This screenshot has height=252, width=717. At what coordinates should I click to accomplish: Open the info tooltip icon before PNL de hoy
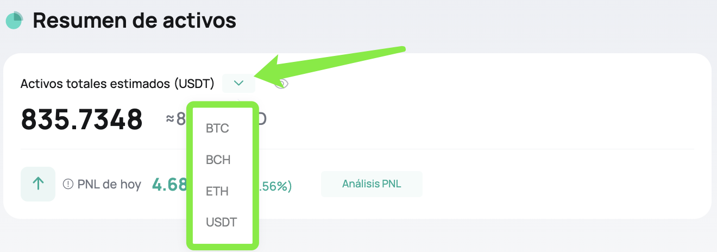point(68,185)
